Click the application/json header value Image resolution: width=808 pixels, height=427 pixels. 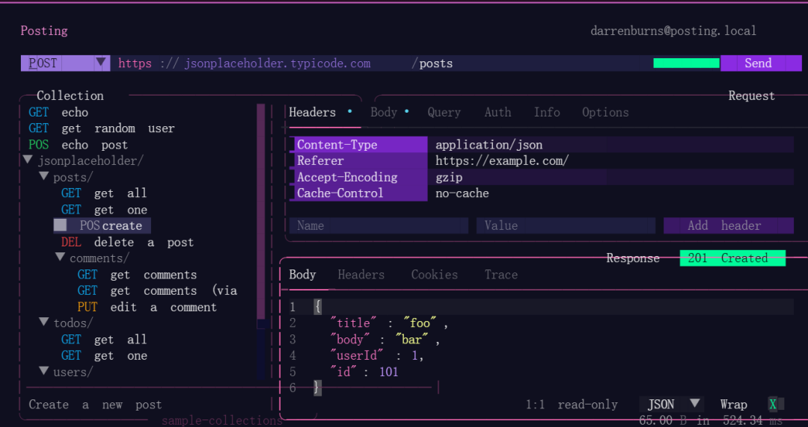pos(489,145)
